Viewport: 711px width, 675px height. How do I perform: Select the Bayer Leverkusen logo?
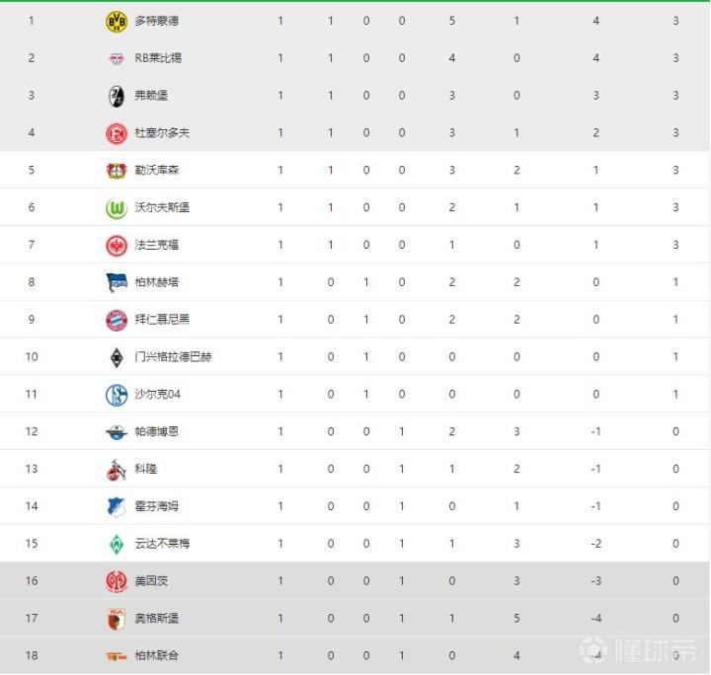(x=117, y=171)
